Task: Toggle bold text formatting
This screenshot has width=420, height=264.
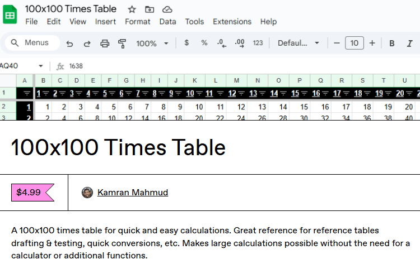Action: (392, 43)
